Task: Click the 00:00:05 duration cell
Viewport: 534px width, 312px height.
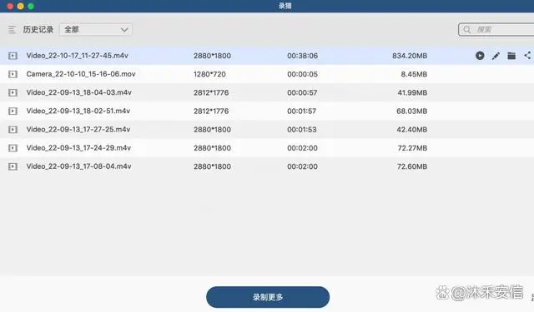Action: pyautogui.click(x=302, y=74)
